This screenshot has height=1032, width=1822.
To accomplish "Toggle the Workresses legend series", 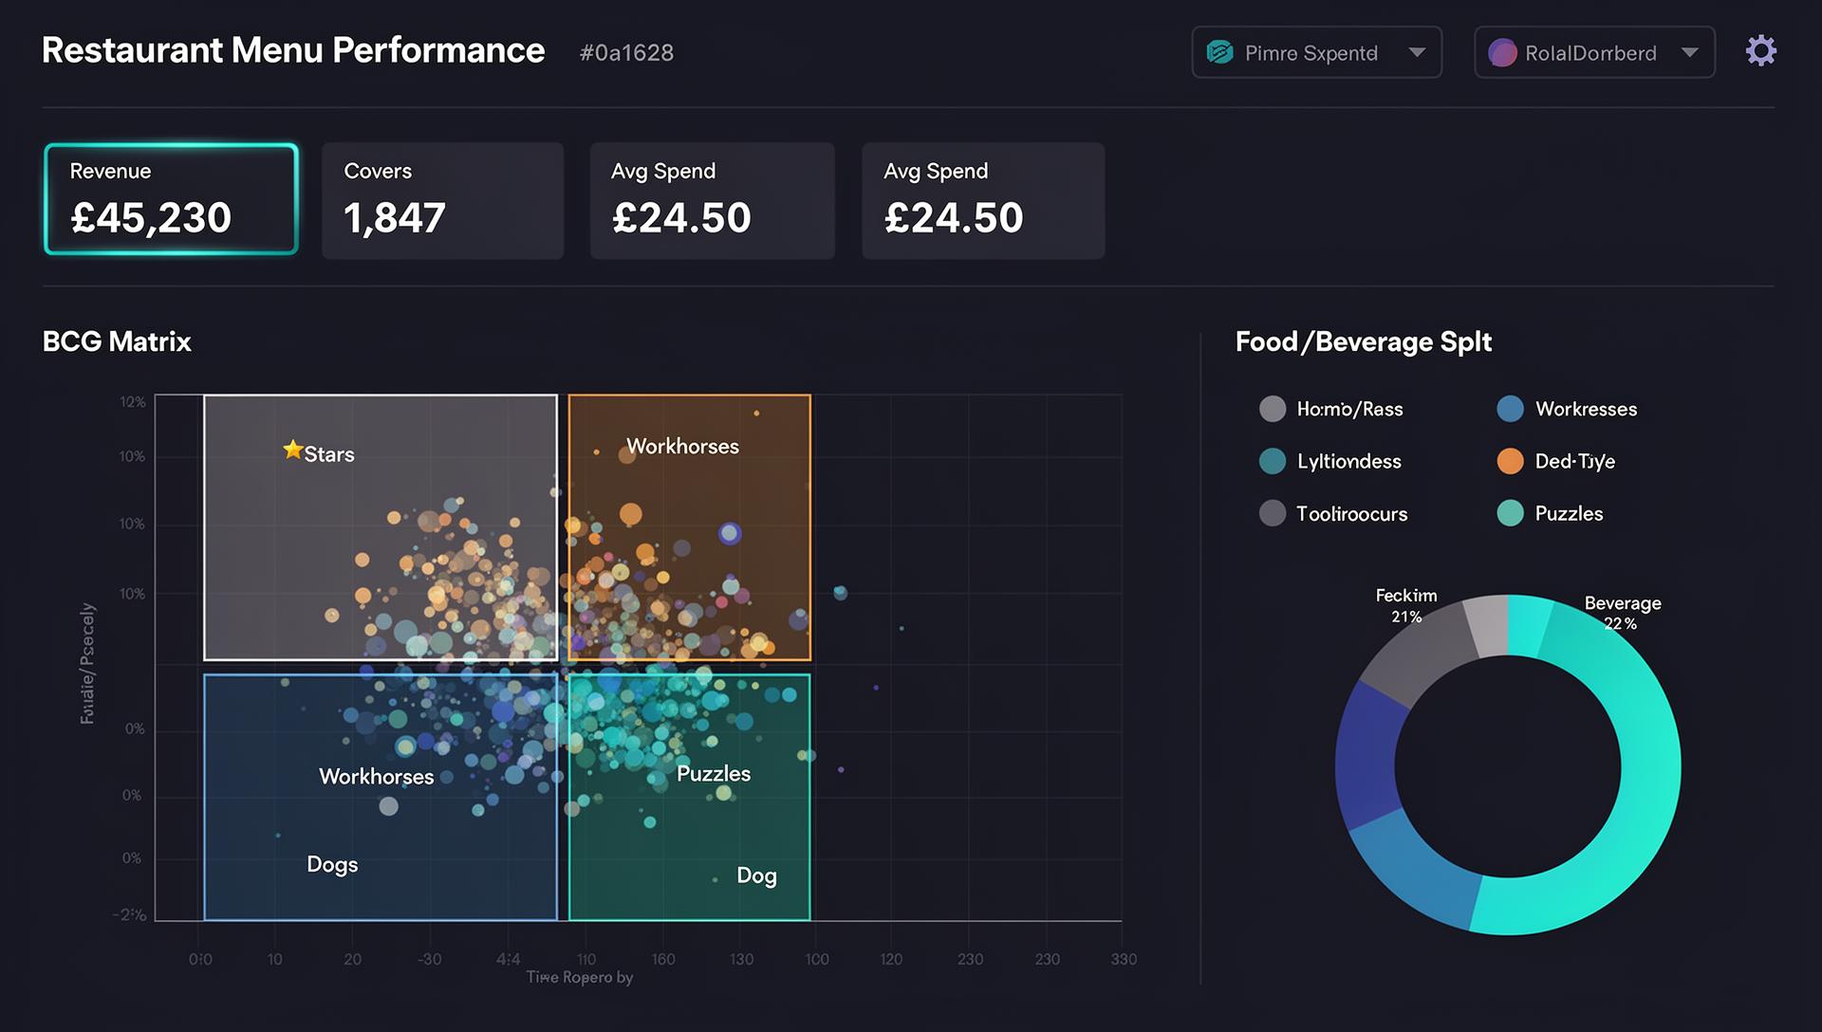I will (x=1566, y=409).
